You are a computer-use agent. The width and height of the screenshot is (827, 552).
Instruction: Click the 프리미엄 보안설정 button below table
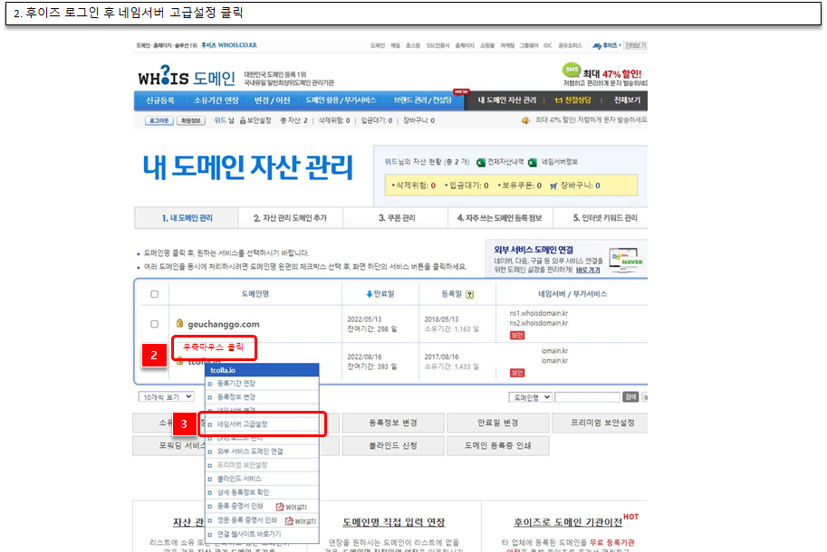tap(601, 423)
